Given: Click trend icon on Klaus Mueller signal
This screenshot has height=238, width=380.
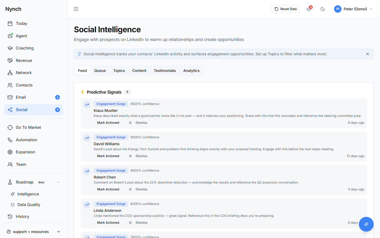Looking at the screenshot, I should tap(87, 105).
